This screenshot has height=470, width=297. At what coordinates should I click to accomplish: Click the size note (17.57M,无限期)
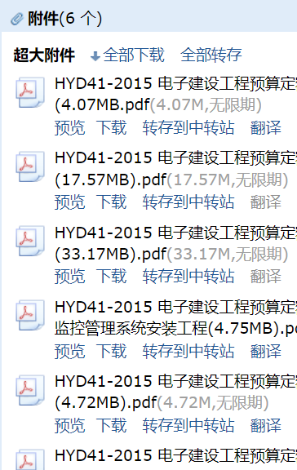pyautogui.click(x=228, y=180)
